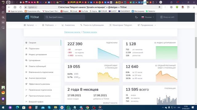Image resolution: width=197 pixels, height=110 pixels.
Task: Click the info icon beside "Средний рекламный охват"
Action: pyautogui.click(x=156, y=66)
